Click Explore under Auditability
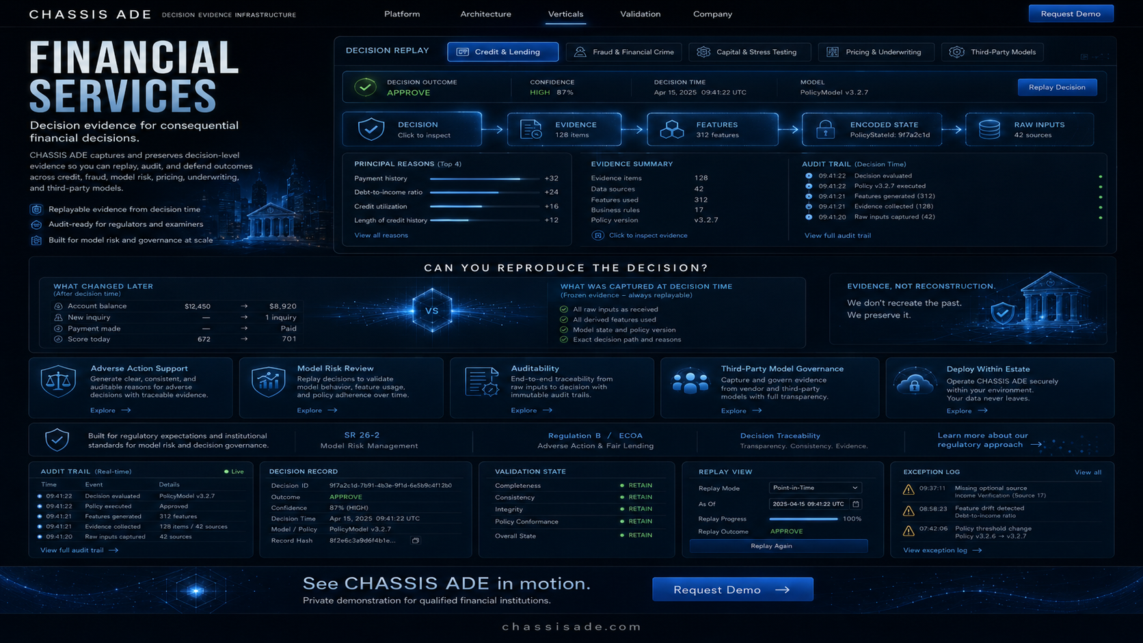Viewport: 1143px width, 643px height. pyautogui.click(x=531, y=411)
